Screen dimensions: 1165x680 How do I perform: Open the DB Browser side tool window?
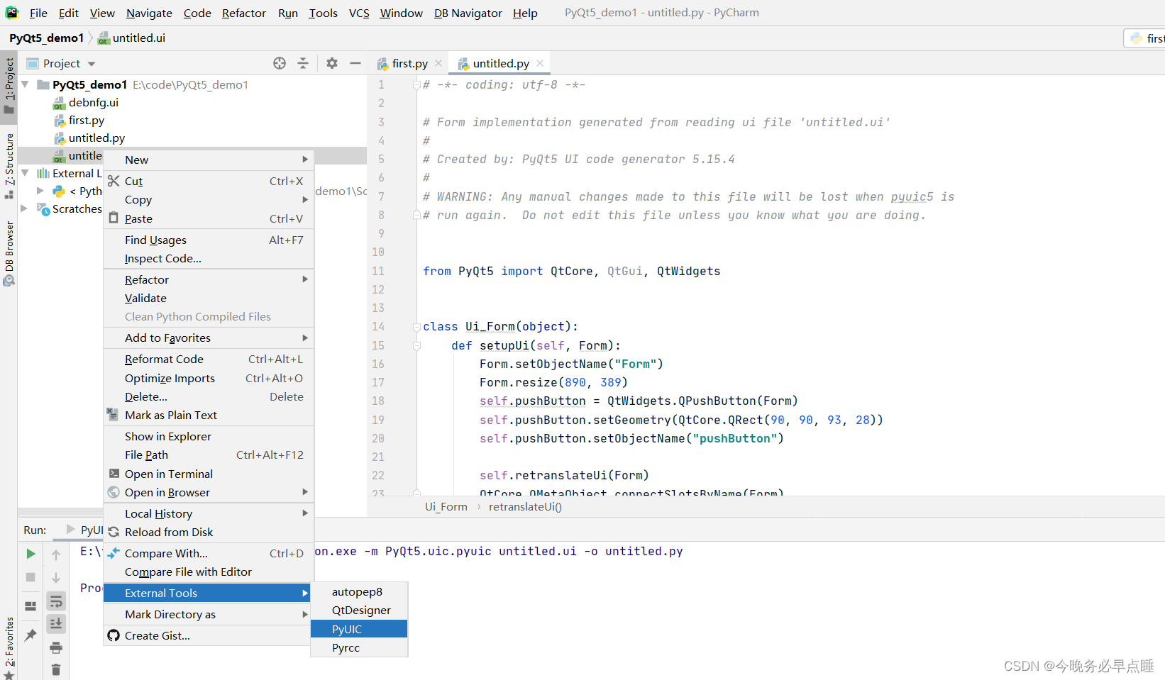tap(9, 253)
